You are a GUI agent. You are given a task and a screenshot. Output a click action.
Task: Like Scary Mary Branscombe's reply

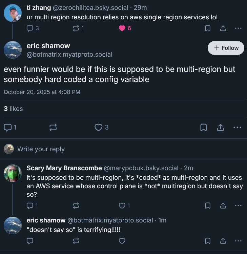(122, 206)
